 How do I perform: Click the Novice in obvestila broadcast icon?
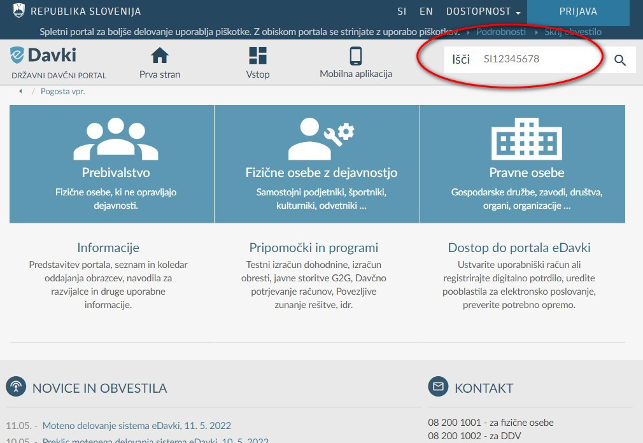[x=16, y=386]
